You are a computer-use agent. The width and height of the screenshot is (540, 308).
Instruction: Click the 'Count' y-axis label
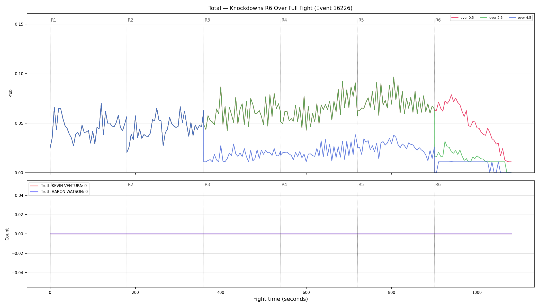pos(7,234)
